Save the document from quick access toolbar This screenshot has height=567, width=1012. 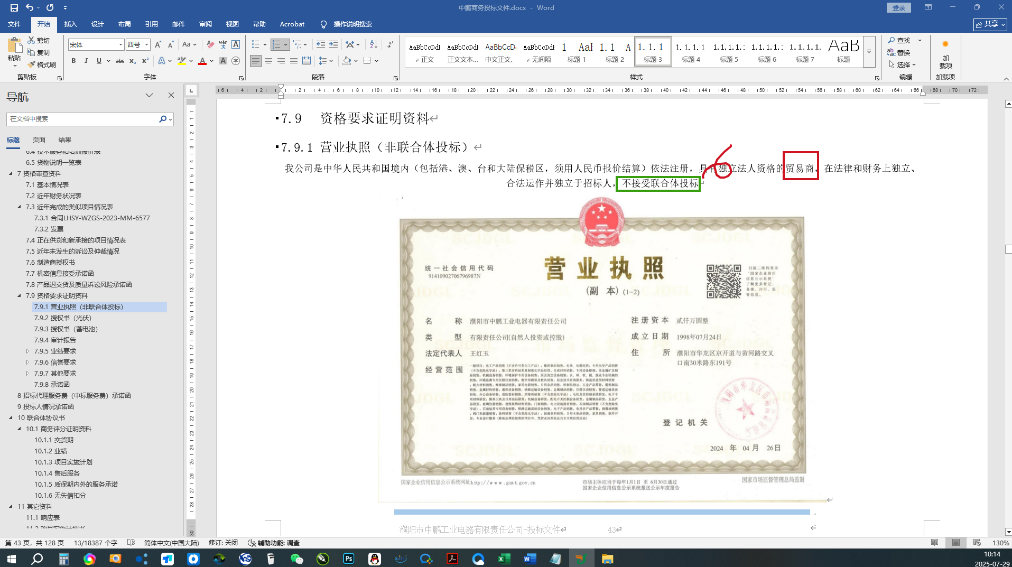14,7
